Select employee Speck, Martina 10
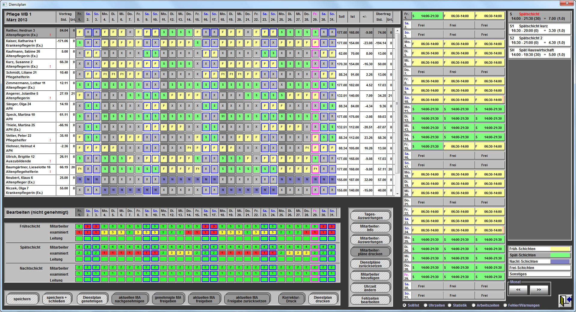 [30, 117]
